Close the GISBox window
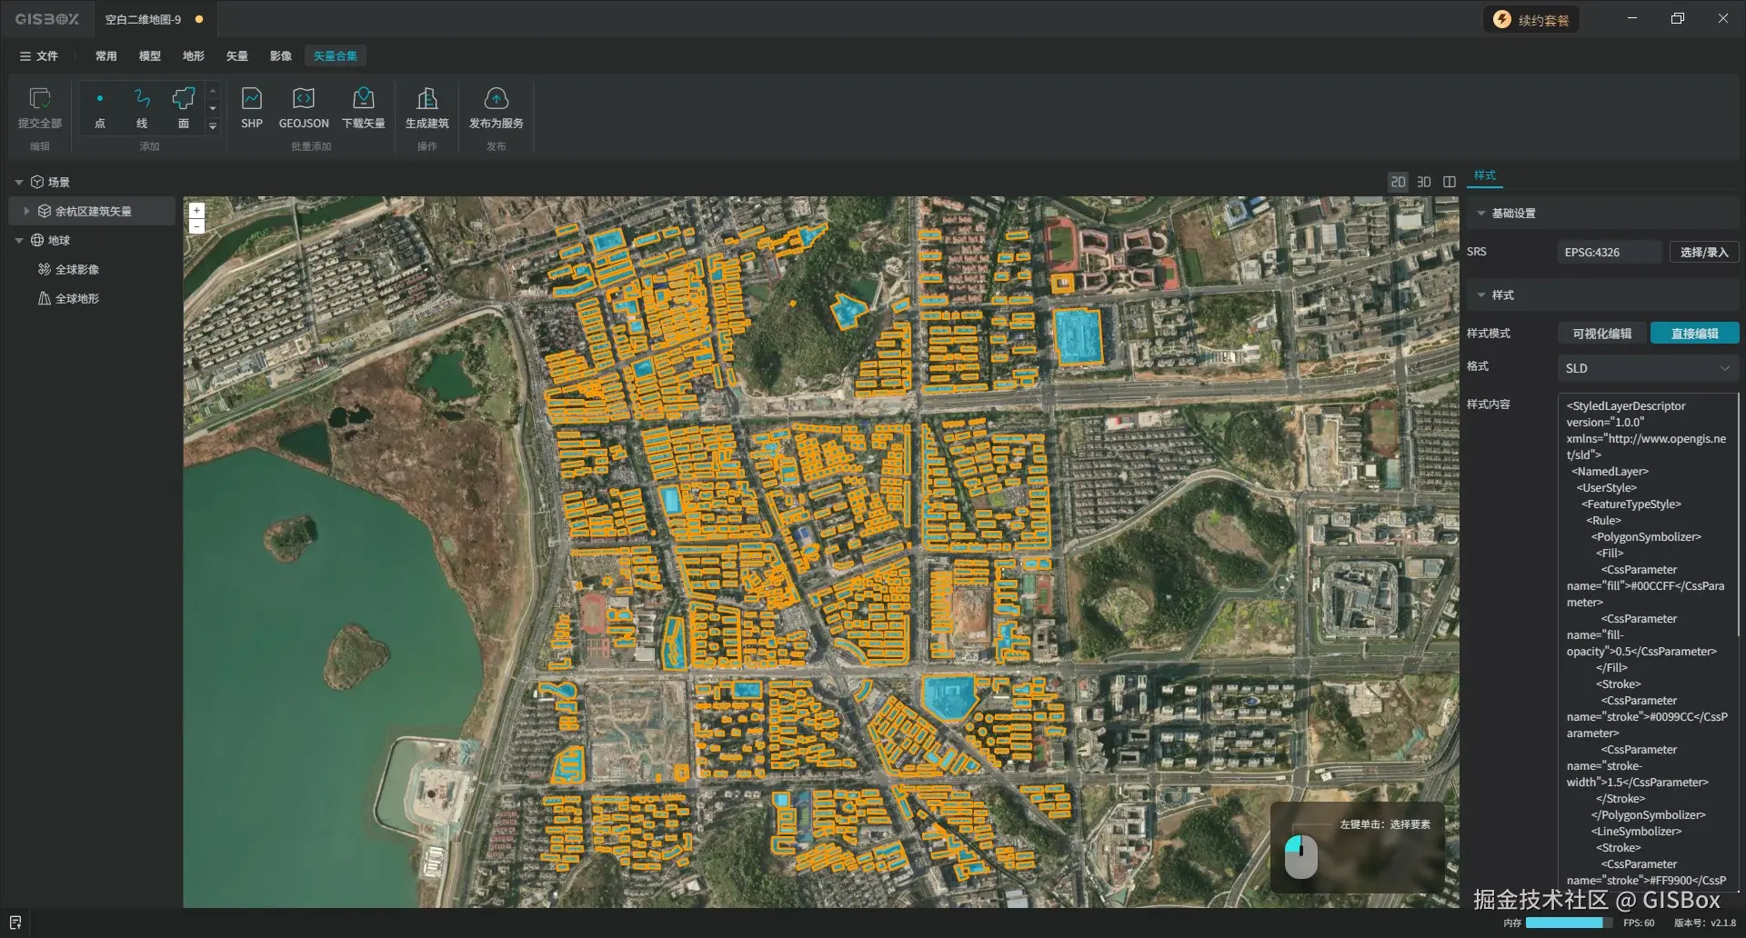 click(x=1723, y=19)
